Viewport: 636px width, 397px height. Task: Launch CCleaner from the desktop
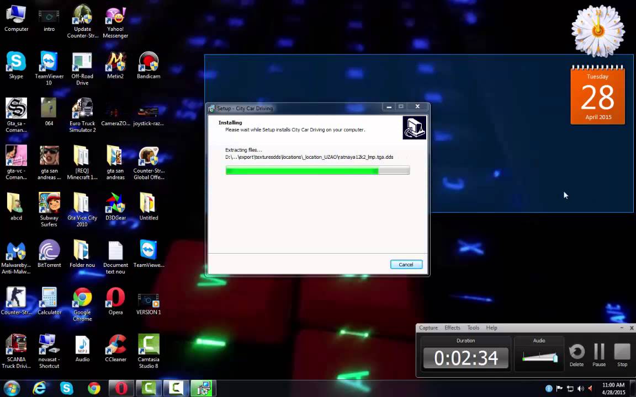pos(115,348)
